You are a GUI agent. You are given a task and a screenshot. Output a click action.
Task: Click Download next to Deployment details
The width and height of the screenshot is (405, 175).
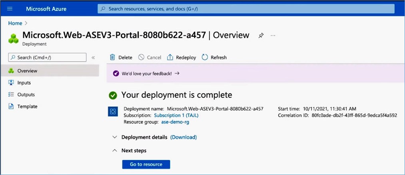[184, 137]
